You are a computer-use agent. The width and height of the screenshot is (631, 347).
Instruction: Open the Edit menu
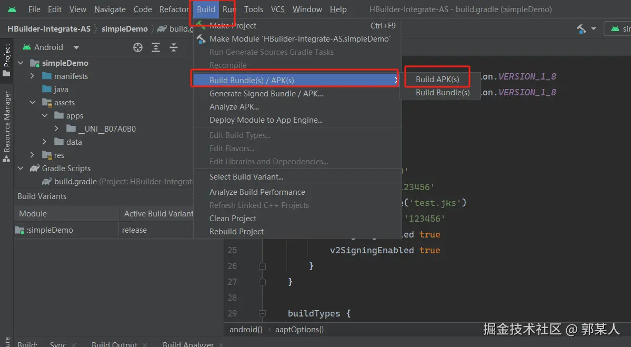tap(54, 9)
